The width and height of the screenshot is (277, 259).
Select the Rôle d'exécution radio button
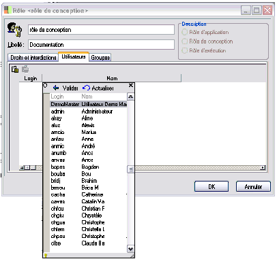pyautogui.click(x=184, y=50)
